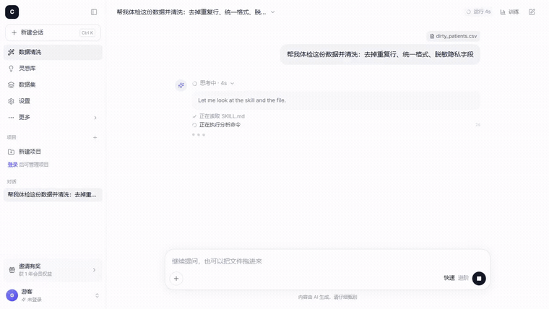Click the bar chart icon beside 训练
549x309 pixels.
click(x=503, y=12)
